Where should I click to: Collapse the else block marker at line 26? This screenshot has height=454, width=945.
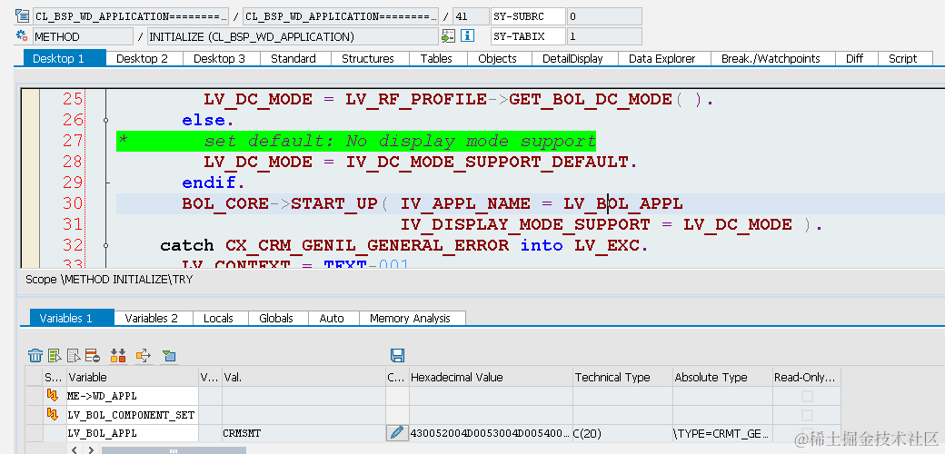[106, 121]
